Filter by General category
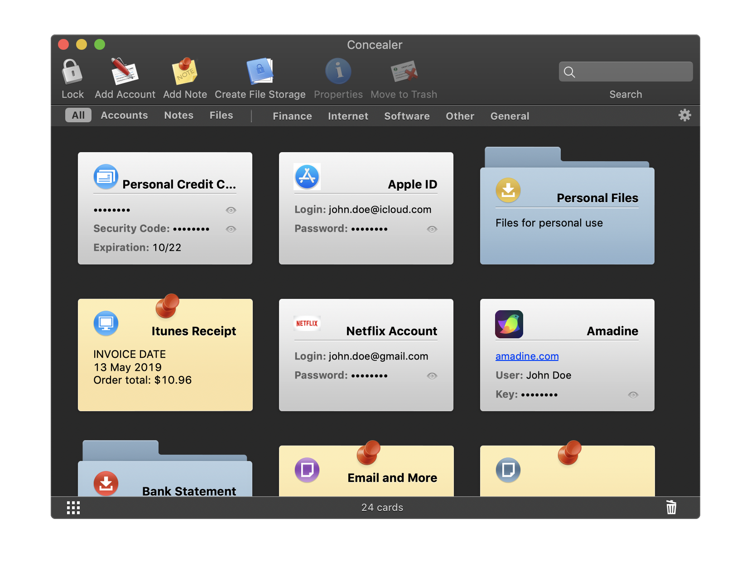Image resolution: width=751 pixels, height=586 pixels. [510, 116]
